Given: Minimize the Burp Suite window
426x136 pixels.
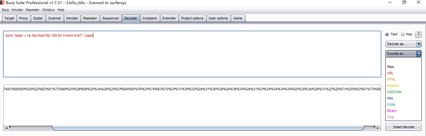Looking at the screenshot, I should pos(390,3).
